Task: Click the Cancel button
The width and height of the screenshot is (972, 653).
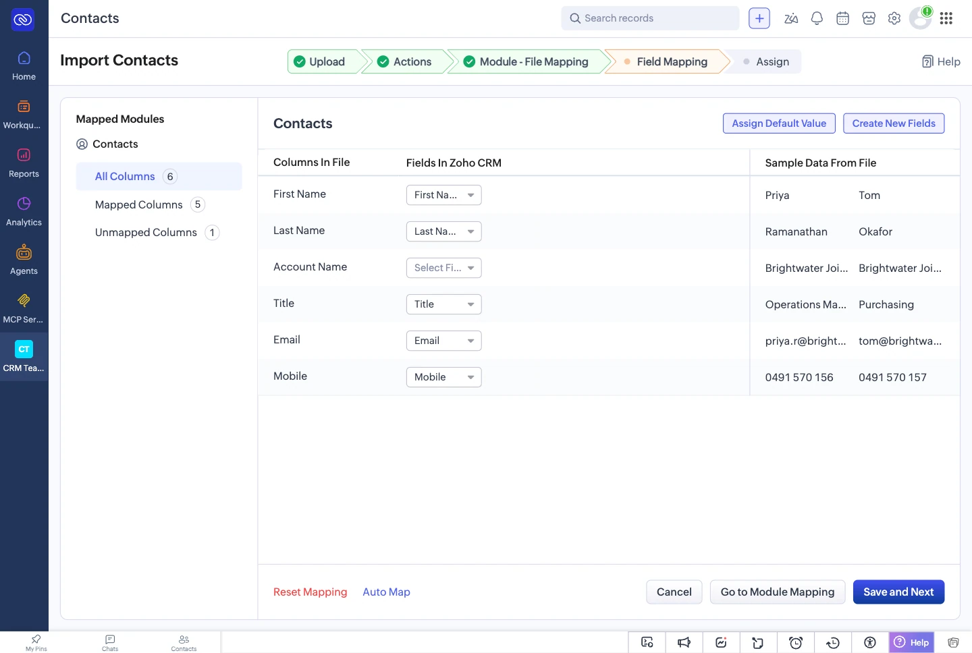Action: (674, 592)
